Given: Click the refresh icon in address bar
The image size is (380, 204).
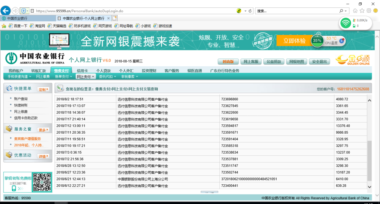Looking at the screenshot, I should 250,11.
